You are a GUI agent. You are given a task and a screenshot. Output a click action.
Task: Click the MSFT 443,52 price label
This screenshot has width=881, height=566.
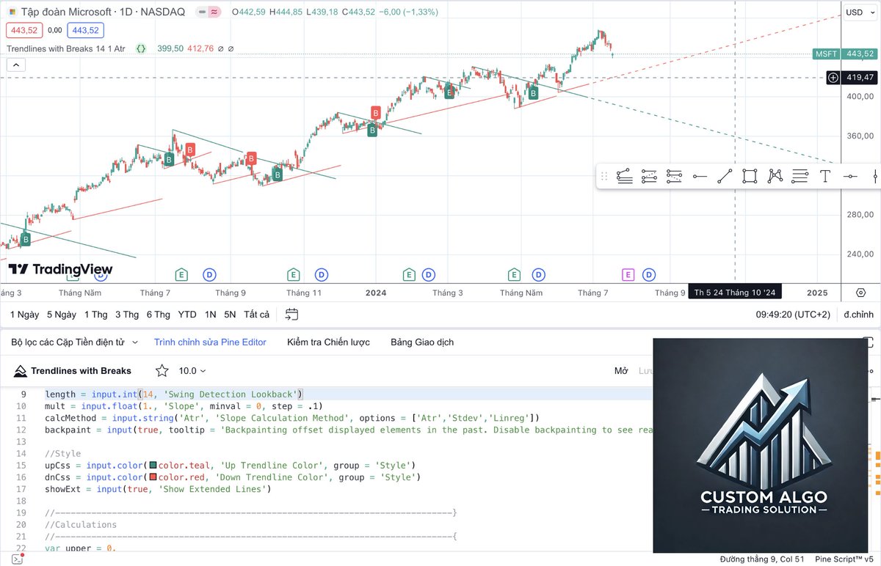point(844,54)
